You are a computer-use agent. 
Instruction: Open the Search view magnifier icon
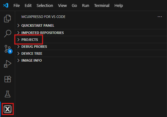[8, 34]
